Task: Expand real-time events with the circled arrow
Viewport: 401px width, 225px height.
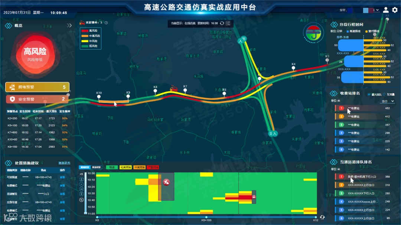Action: [106, 23]
